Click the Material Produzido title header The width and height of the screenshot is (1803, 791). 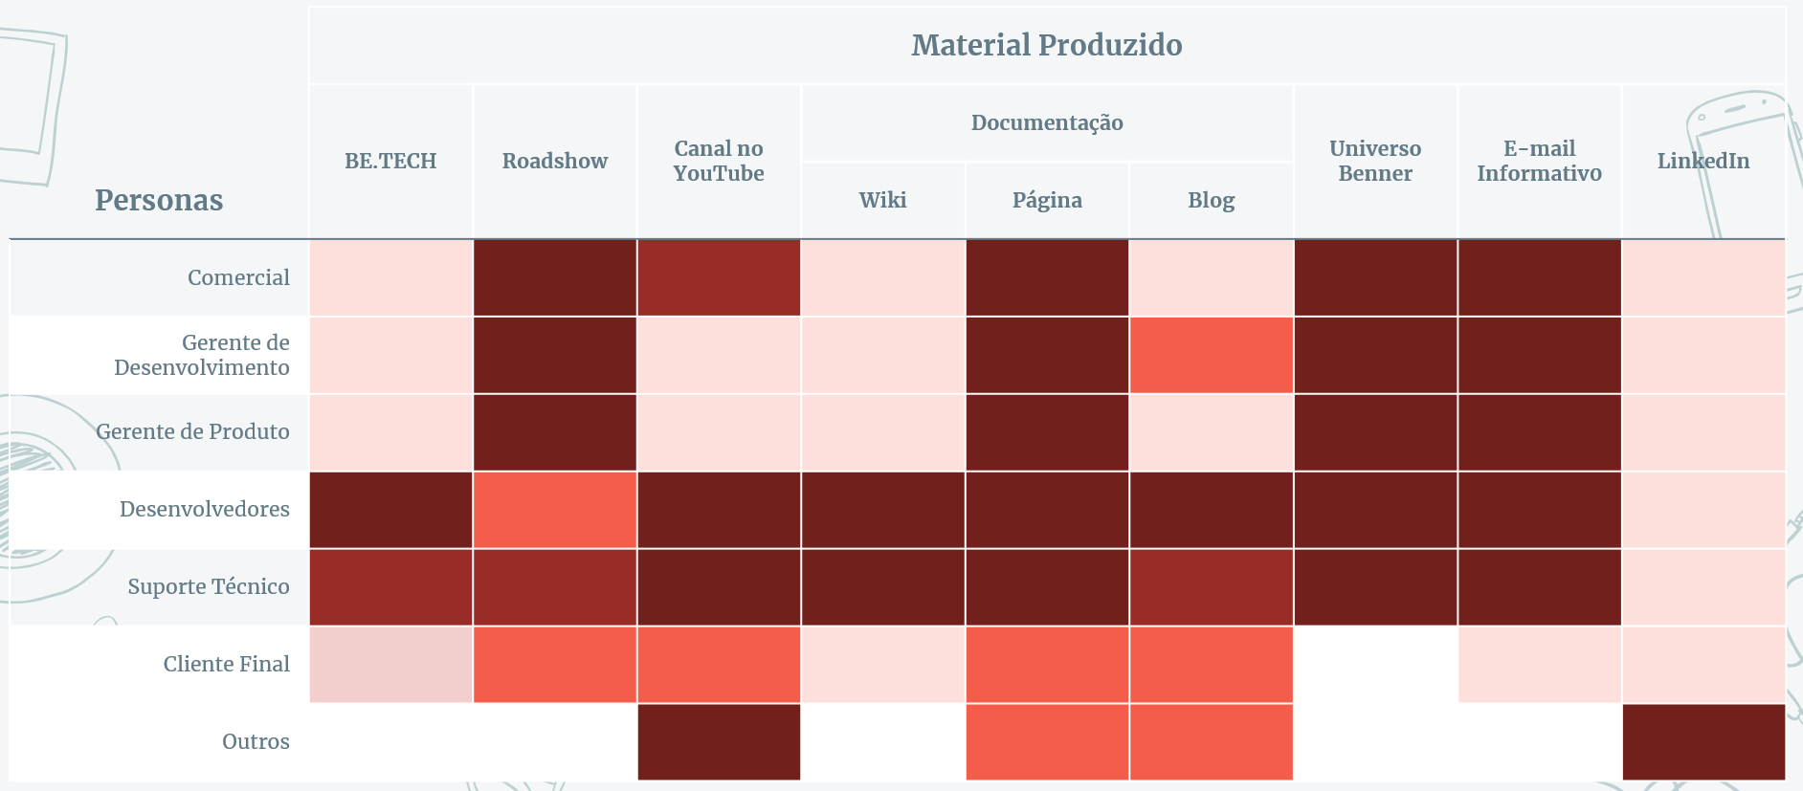click(x=1046, y=45)
